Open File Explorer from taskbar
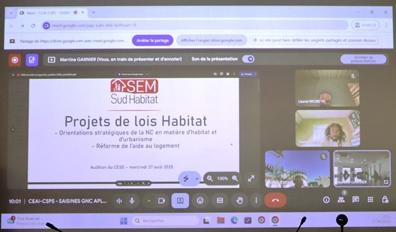The image size is (396, 232). [221, 221]
